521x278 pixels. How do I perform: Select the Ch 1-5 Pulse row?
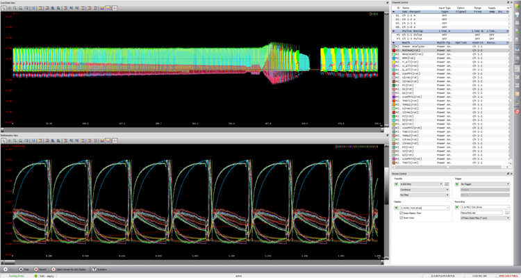coord(450,39)
